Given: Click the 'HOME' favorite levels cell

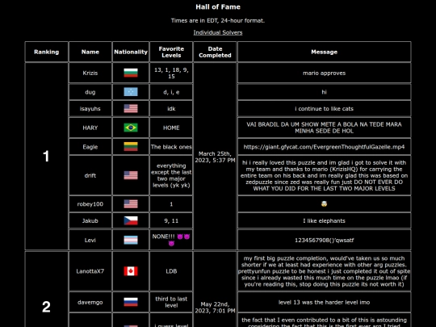Looking at the screenshot, I should pos(171,128).
